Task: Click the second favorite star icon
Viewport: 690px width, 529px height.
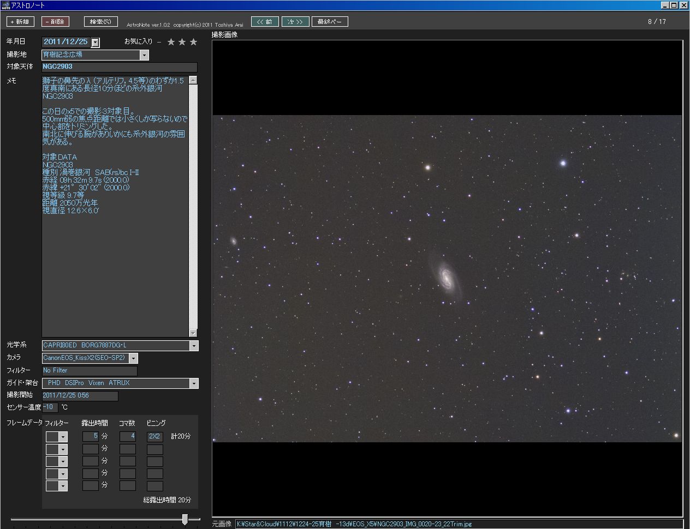Action: [182, 42]
